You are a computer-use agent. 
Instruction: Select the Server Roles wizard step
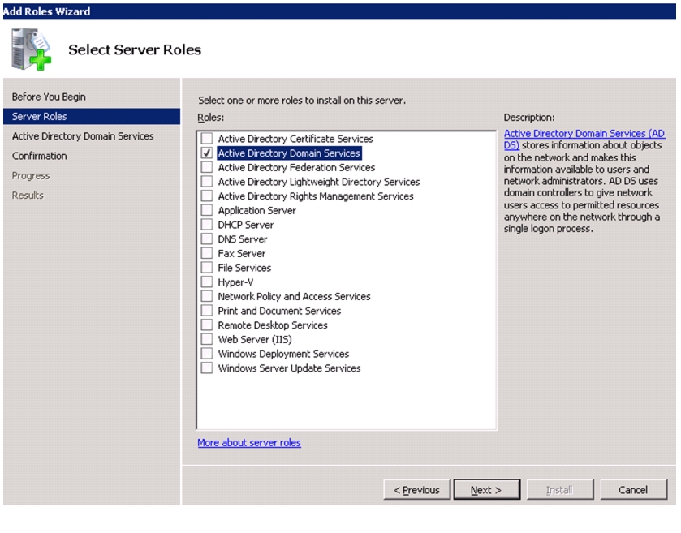[x=92, y=116]
